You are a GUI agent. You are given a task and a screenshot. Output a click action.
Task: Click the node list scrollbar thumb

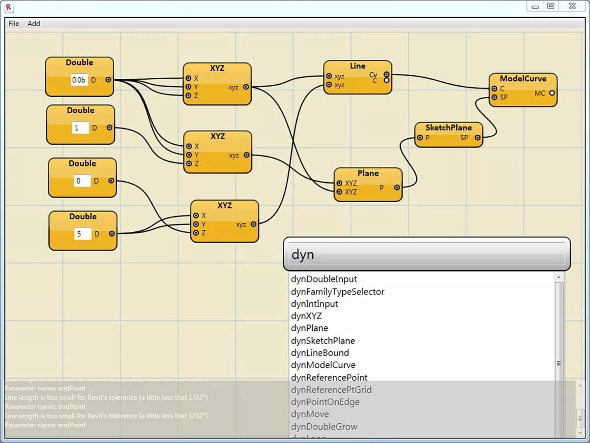pos(559,363)
